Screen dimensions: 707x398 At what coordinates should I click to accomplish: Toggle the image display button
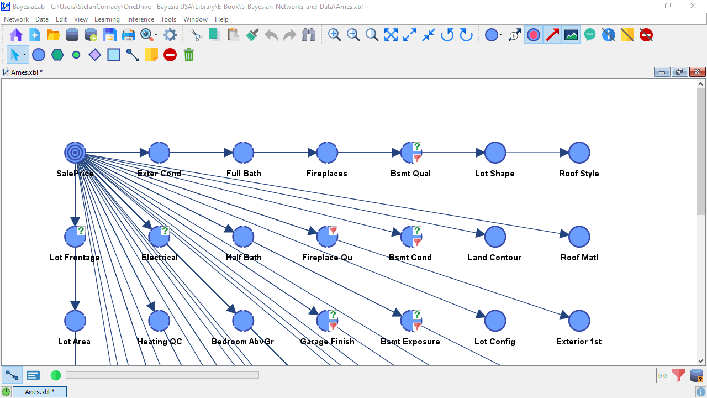(571, 35)
